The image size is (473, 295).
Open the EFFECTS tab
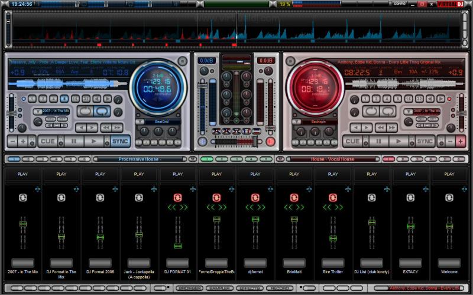point(250,288)
